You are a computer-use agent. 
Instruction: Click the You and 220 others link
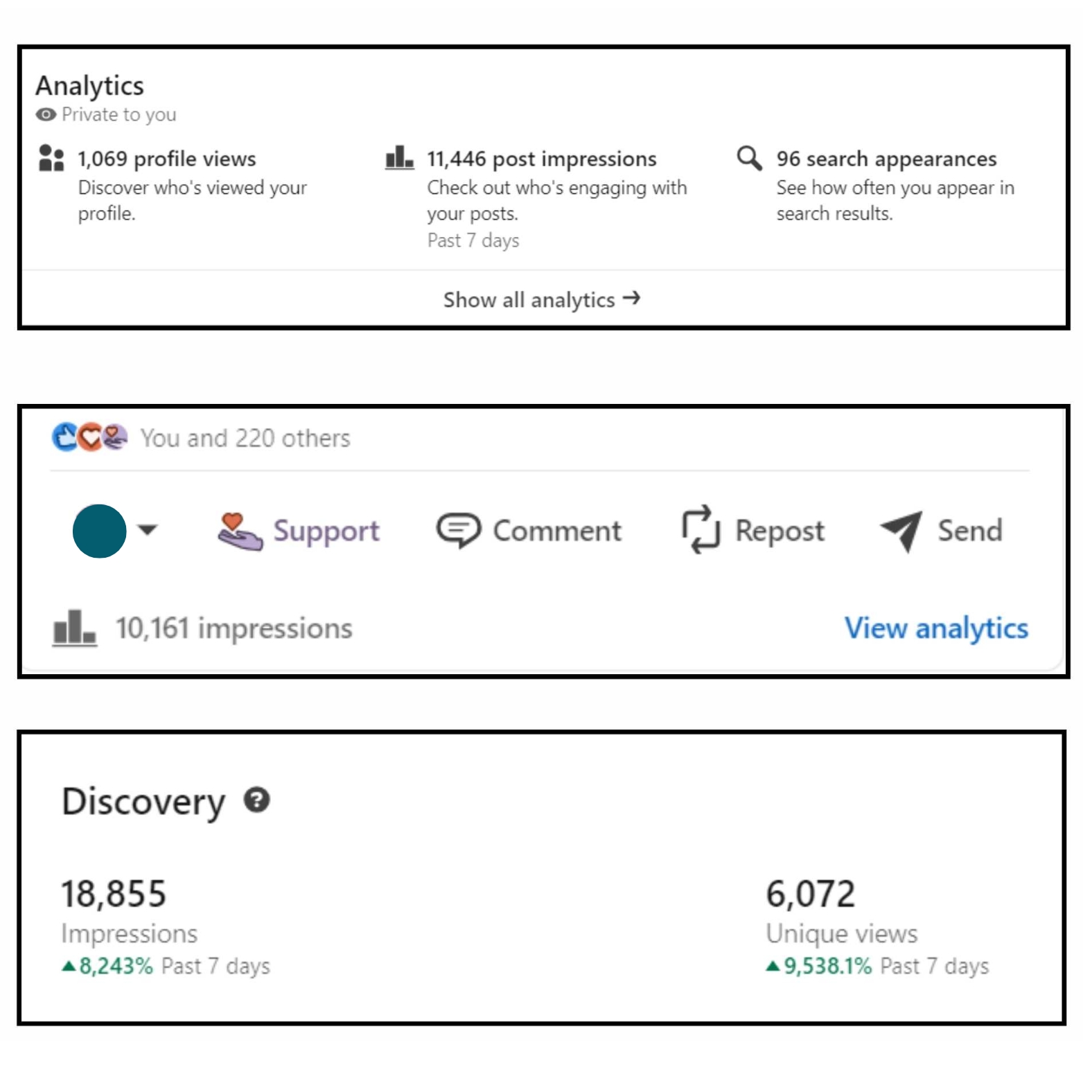click(245, 437)
